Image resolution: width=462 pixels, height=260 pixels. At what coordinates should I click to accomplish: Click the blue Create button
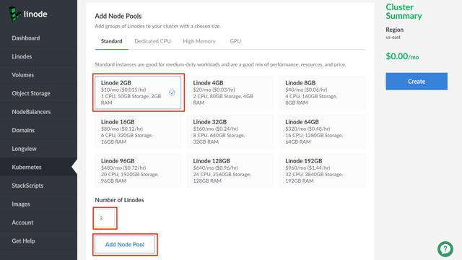[x=417, y=82]
